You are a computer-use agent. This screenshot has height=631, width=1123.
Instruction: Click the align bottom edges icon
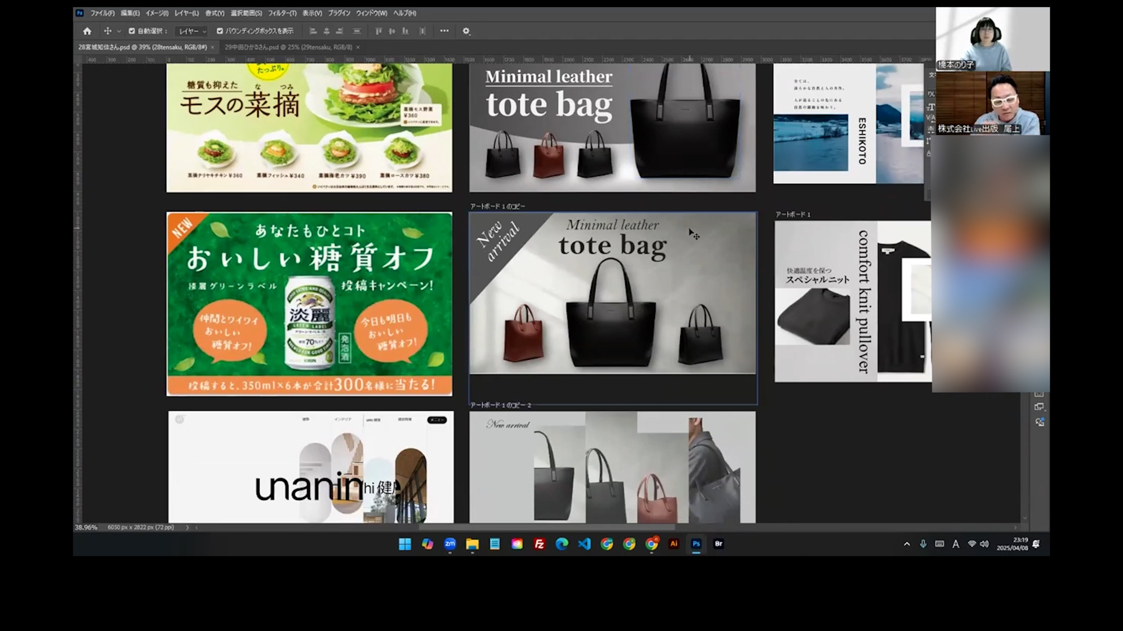405,31
